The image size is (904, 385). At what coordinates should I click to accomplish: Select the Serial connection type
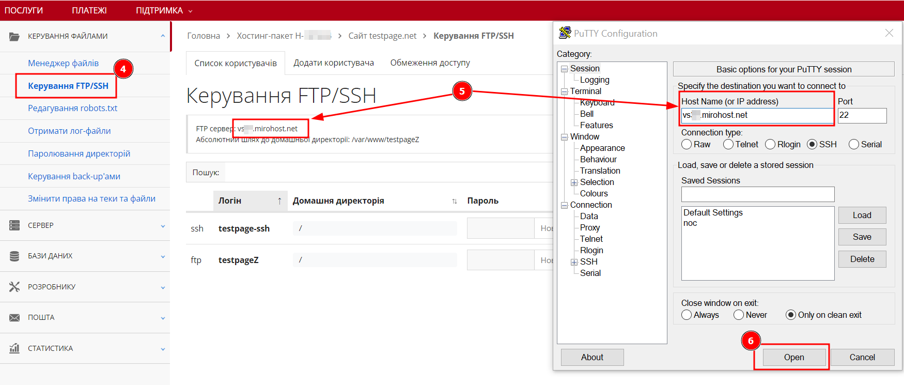(854, 145)
